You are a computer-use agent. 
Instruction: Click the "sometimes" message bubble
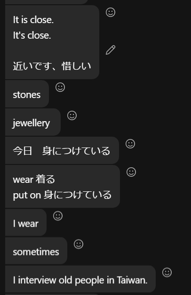[36, 251]
